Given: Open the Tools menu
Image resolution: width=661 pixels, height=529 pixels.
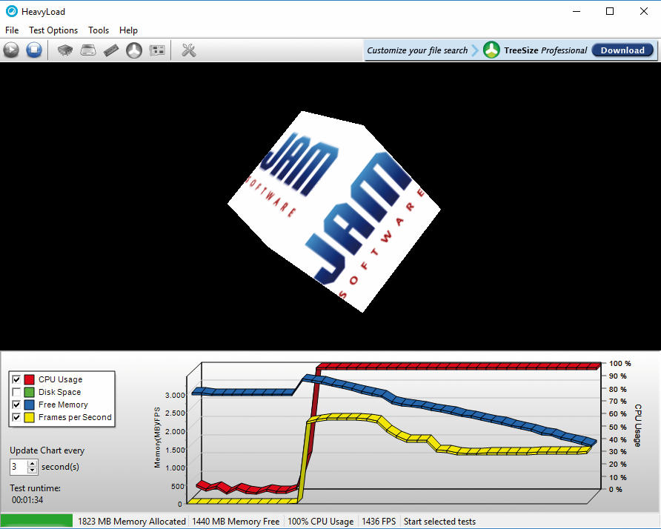Looking at the screenshot, I should [x=99, y=30].
